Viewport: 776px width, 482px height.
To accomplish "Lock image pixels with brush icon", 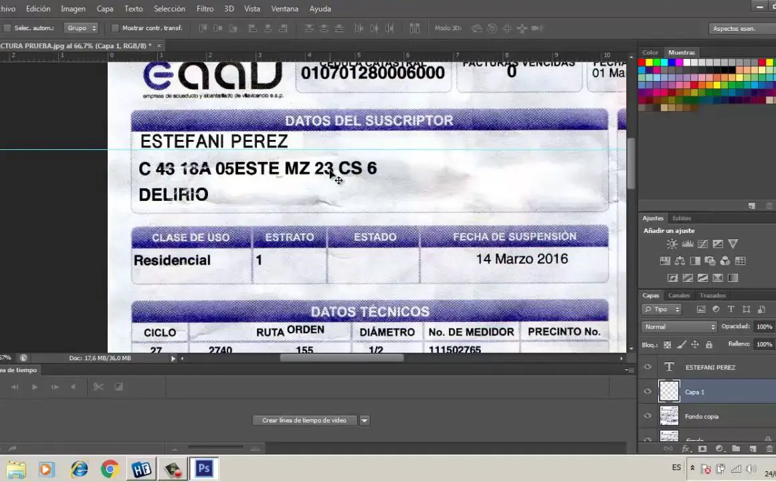I will pyautogui.click(x=682, y=344).
